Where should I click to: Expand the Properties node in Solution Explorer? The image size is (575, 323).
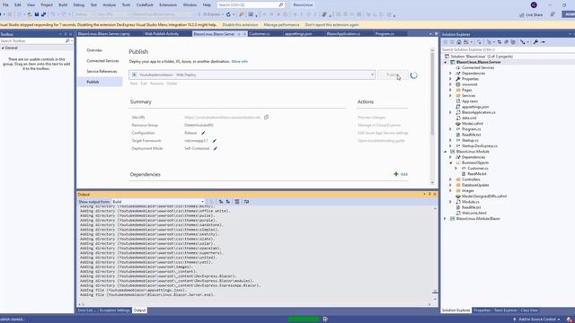(451, 79)
